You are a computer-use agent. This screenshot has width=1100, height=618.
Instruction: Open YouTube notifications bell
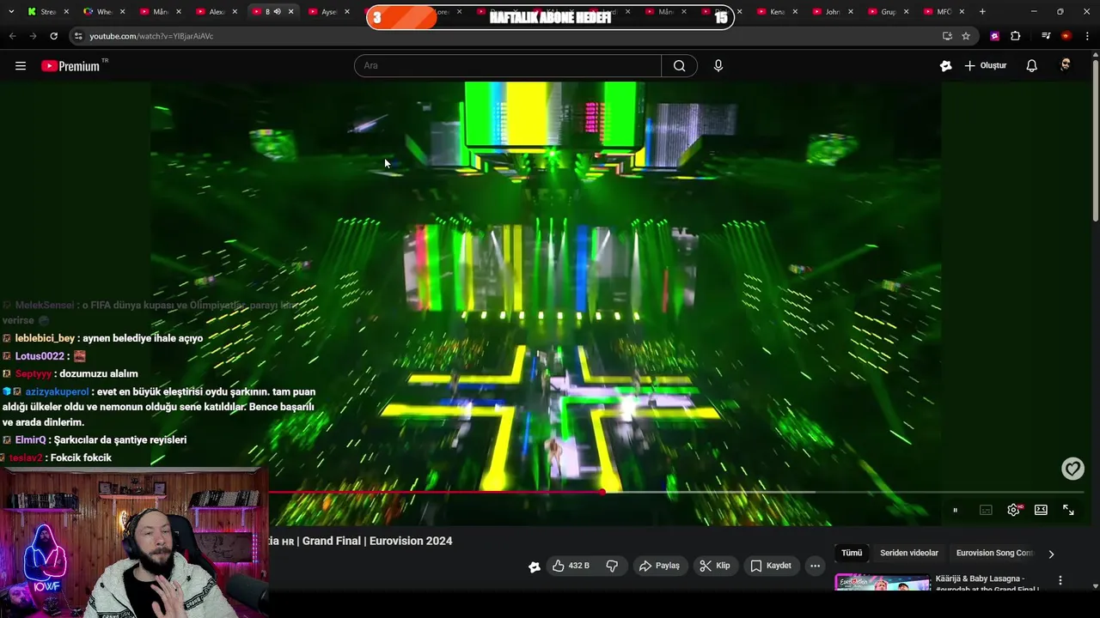point(1031,66)
